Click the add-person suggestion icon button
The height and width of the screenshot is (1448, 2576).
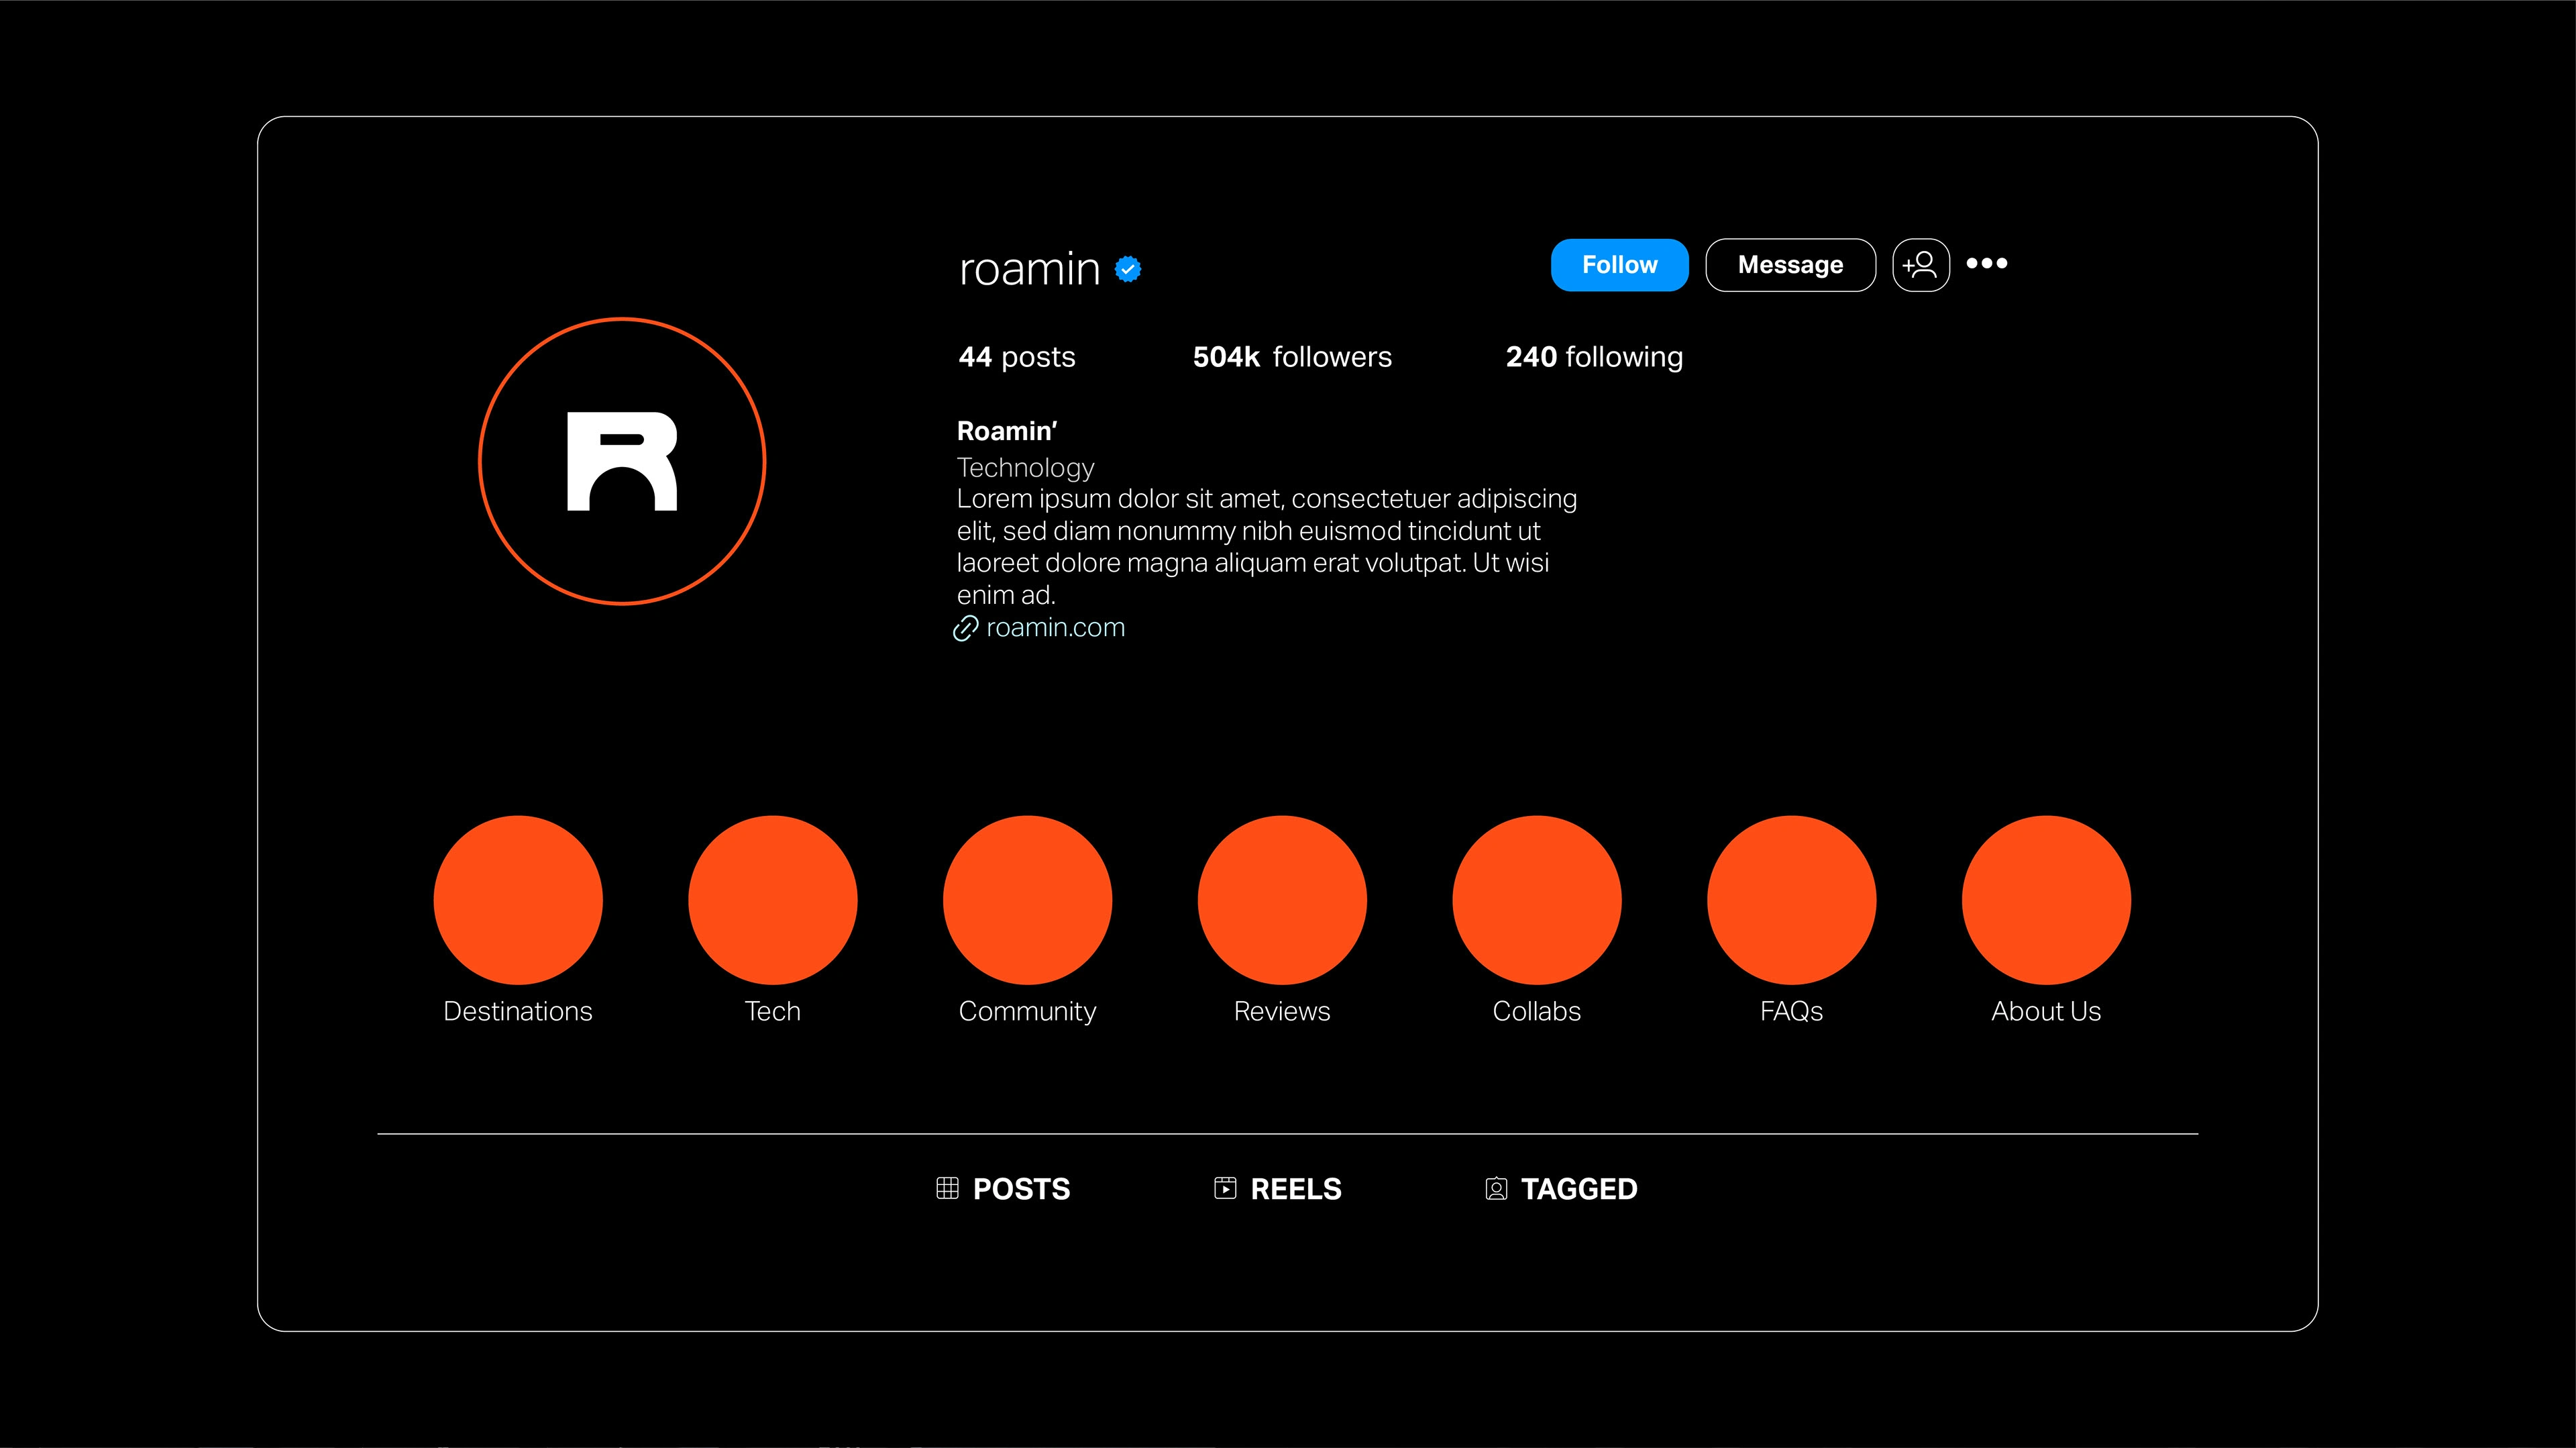tap(1920, 265)
